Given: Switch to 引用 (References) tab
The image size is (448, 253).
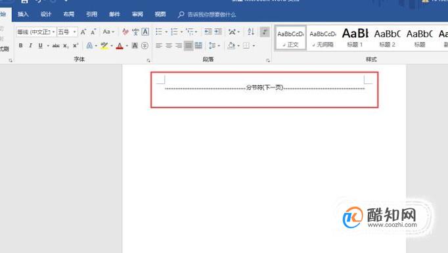Looking at the screenshot, I should pyautogui.click(x=92, y=14).
